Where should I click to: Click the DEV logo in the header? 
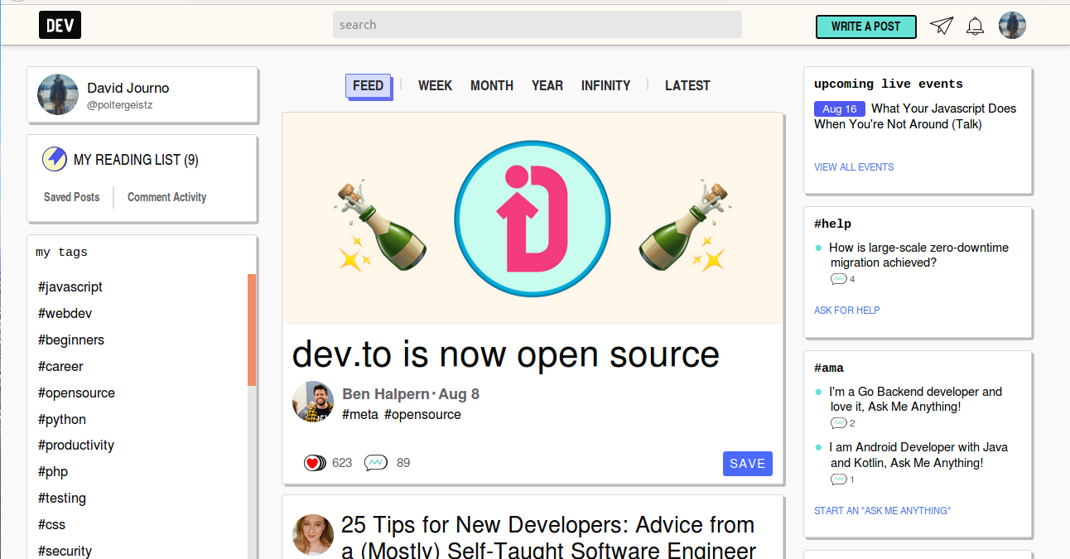60,26
